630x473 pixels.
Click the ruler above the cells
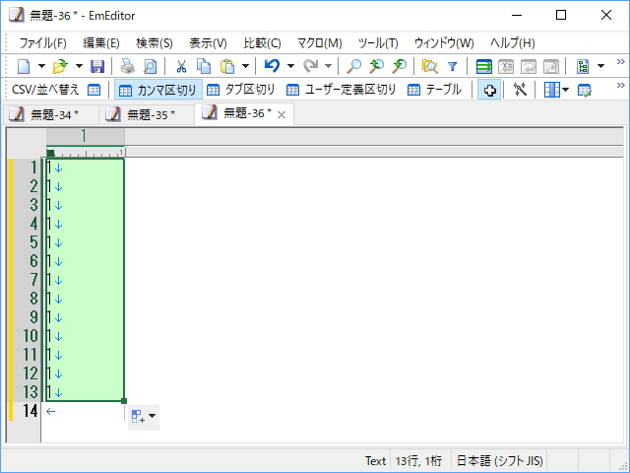(86, 153)
